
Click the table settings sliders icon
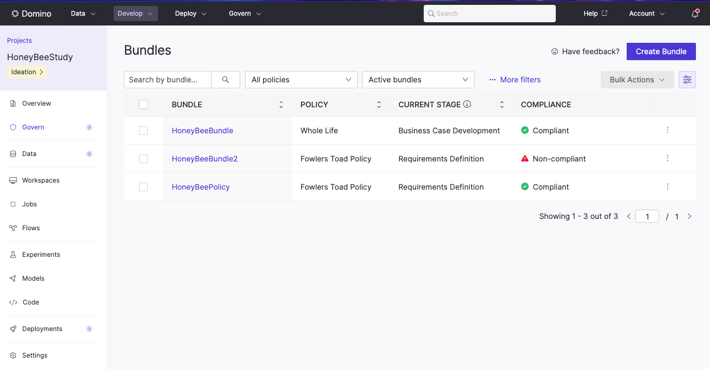[x=687, y=80]
